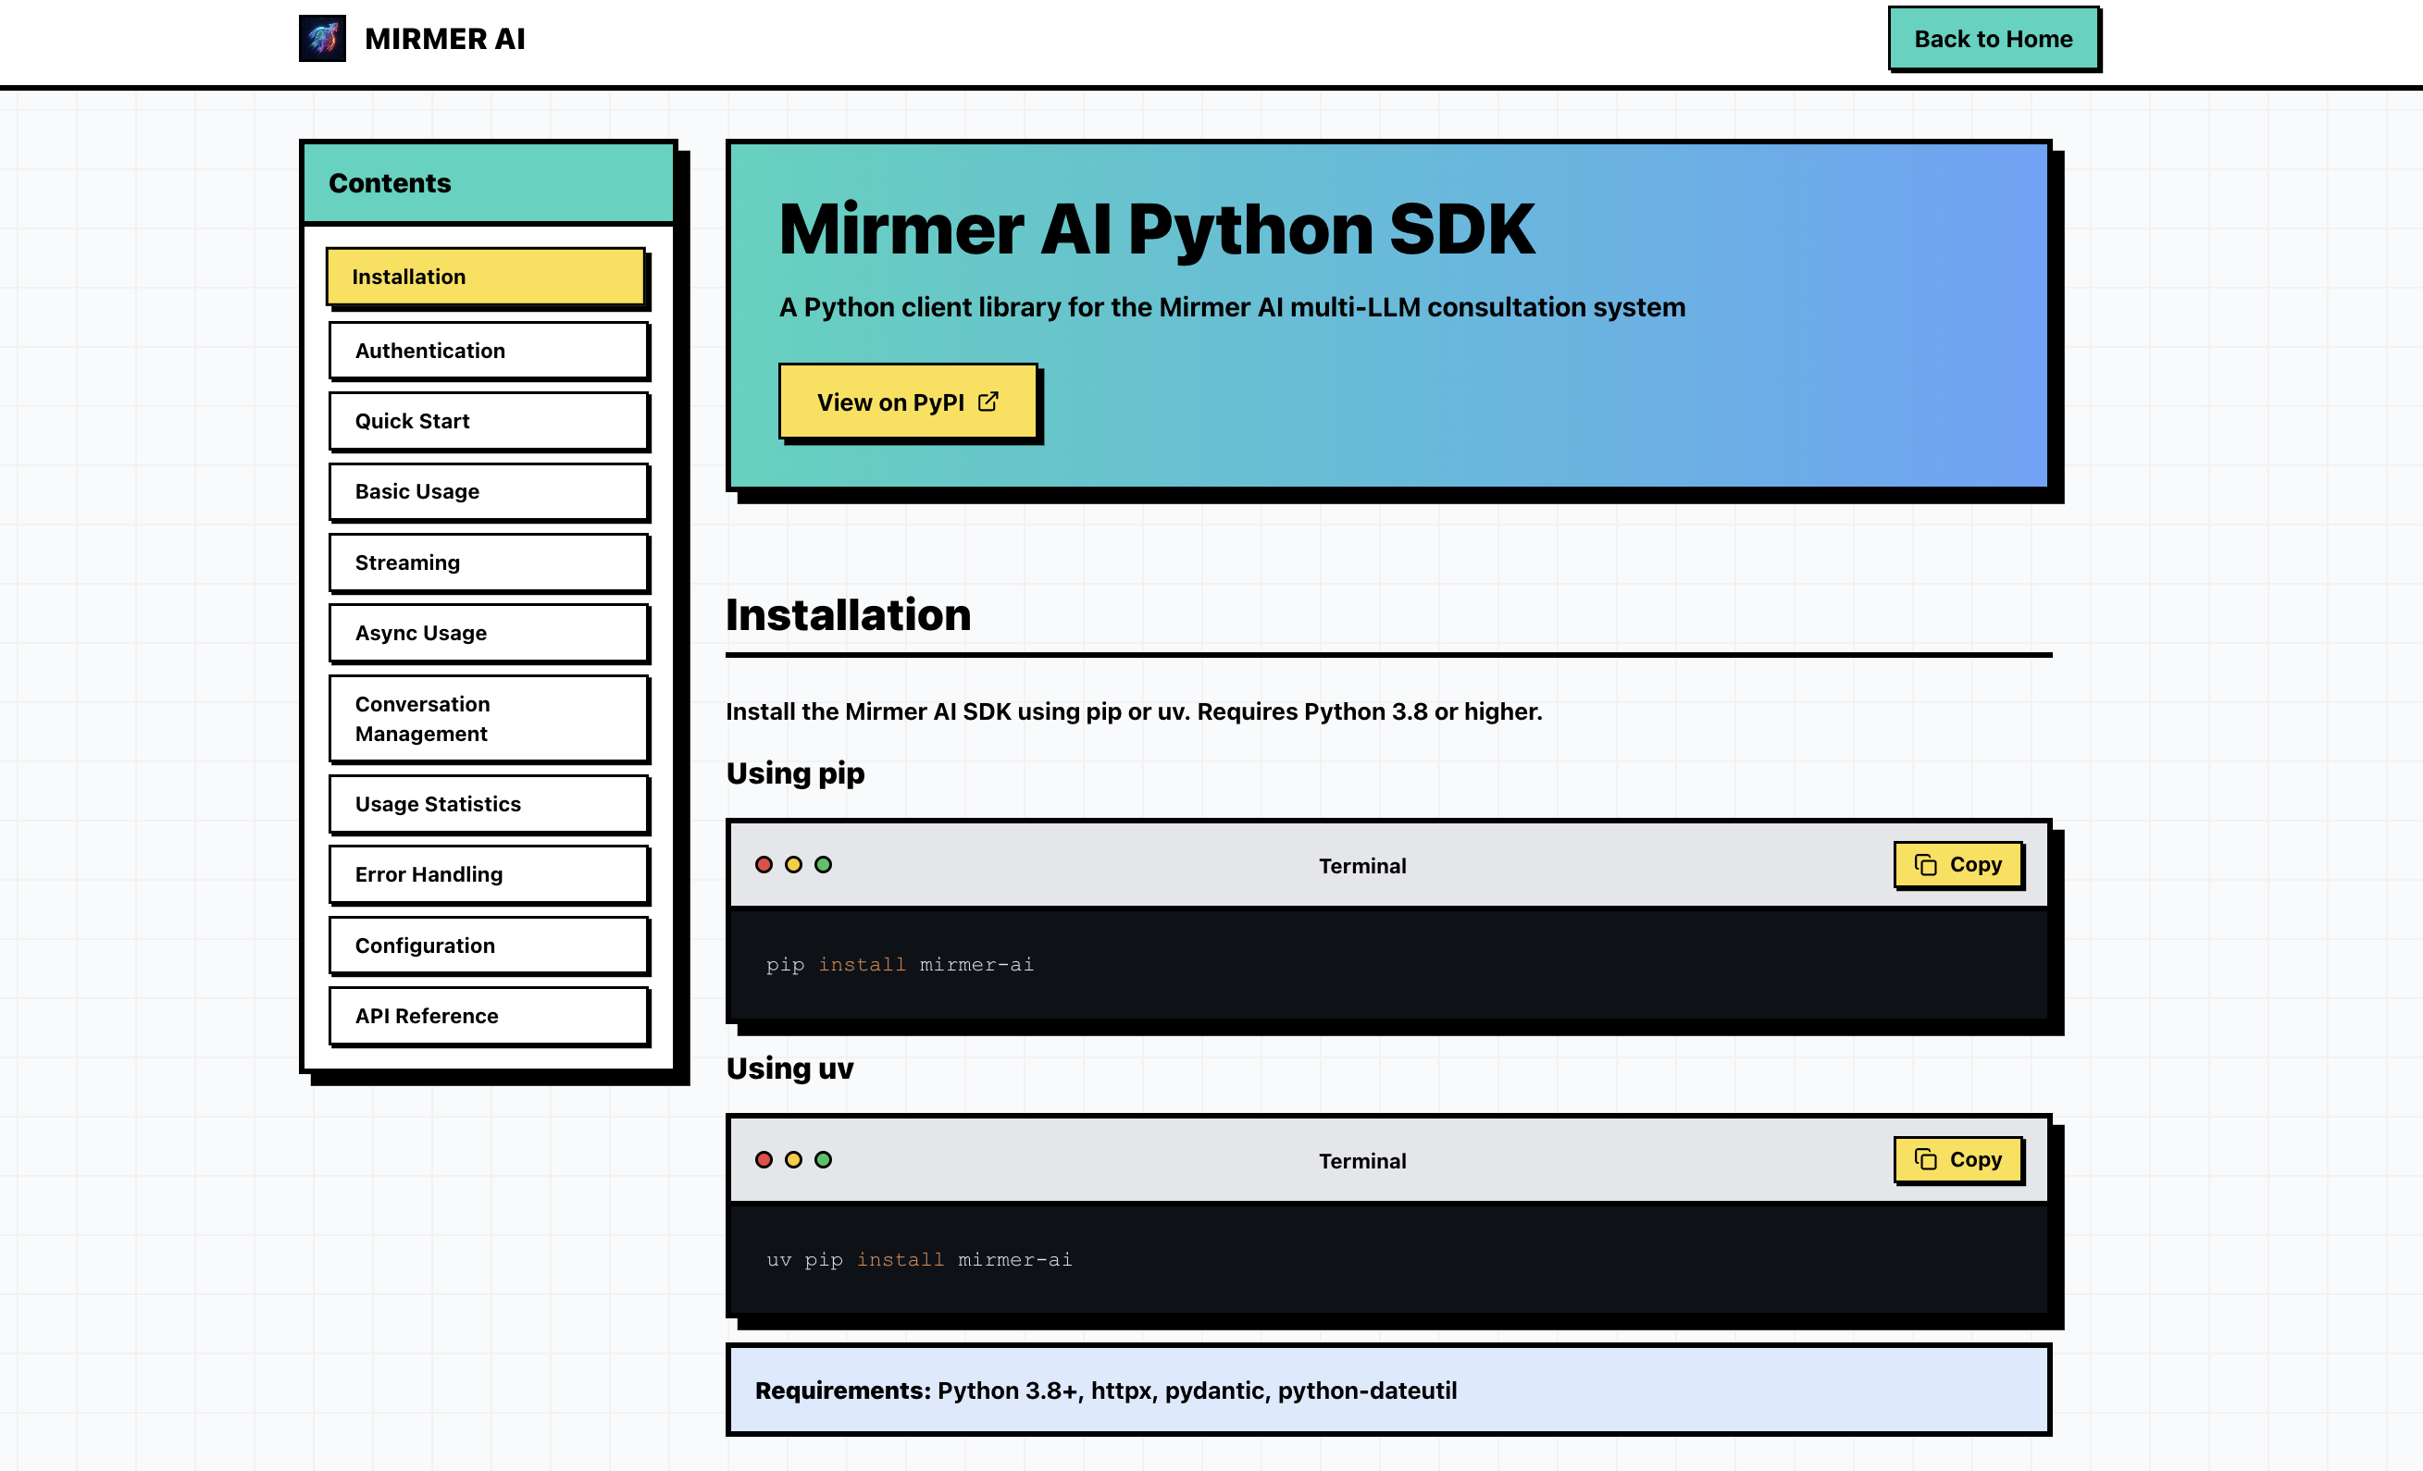Go to Authentication section in Contents

pyautogui.click(x=488, y=350)
